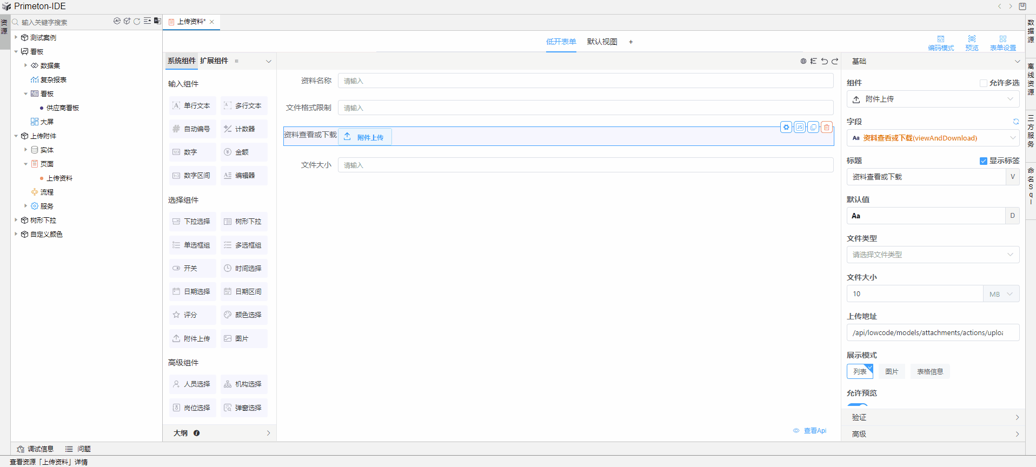
Task: Open the 文件类型 dropdown
Action: click(933, 255)
